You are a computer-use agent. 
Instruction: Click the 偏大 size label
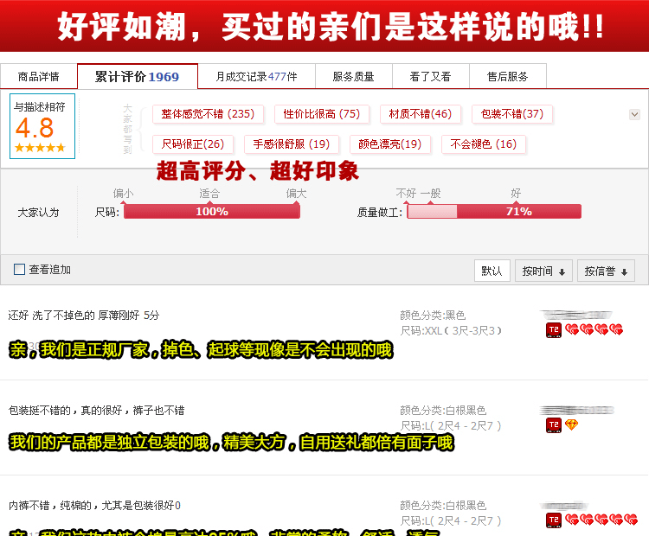pyautogui.click(x=296, y=193)
